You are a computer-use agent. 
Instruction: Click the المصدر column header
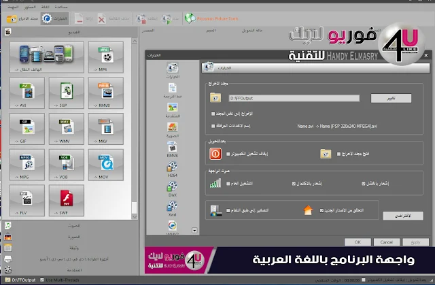(148, 31)
